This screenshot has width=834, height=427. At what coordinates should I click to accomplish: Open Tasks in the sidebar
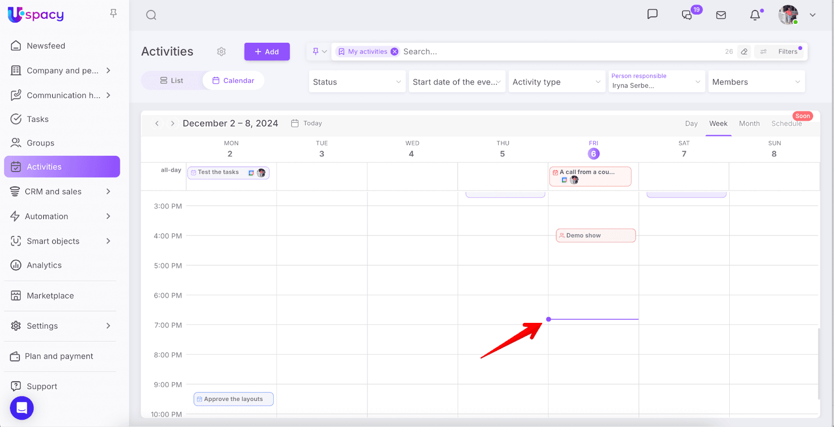click(38, 119)
